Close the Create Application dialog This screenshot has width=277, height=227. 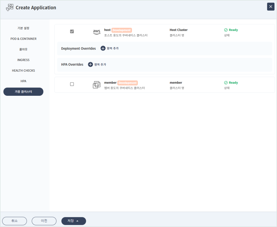(x=270, y=7)
